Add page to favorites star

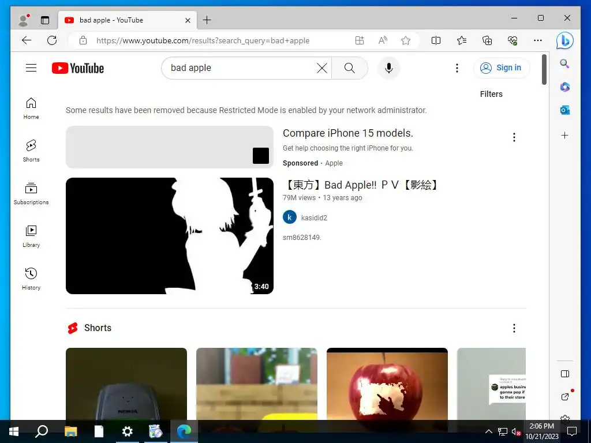[406, 41]
